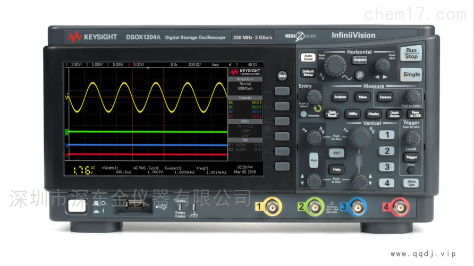
Task: Select the Default Setup key
Action: point(308,73)
